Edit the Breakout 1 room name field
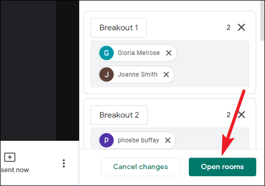This screenshot has width=265, height=186. point(118,28)
